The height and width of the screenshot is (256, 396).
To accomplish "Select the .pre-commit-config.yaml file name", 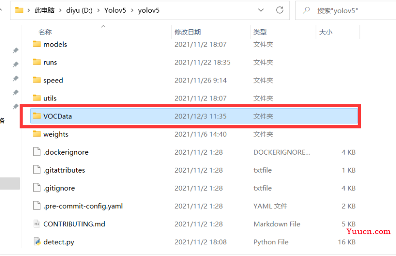I will (83, 206).
